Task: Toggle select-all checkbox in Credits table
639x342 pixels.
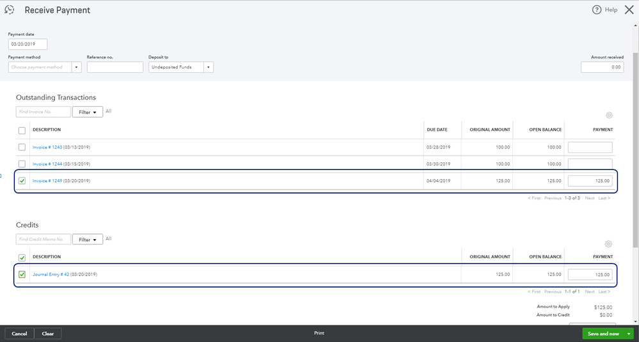Action: (22, 258)
